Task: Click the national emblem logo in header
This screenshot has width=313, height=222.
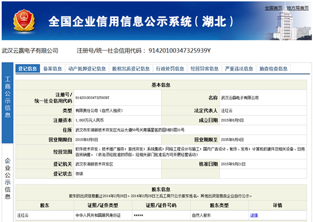Action: pos(24,20)
